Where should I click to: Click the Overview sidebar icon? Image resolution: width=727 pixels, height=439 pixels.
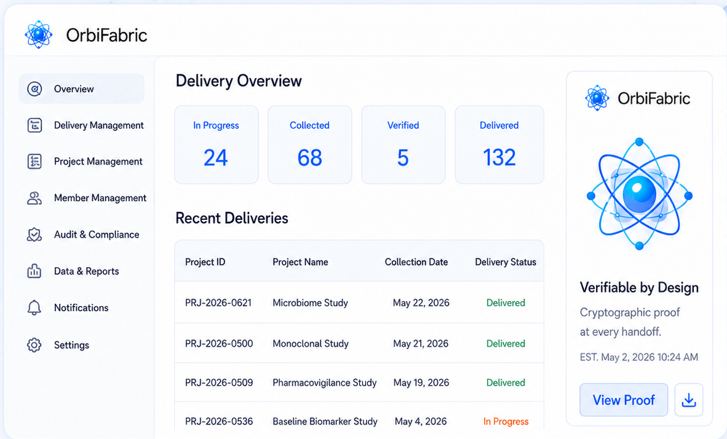point(34,89)
